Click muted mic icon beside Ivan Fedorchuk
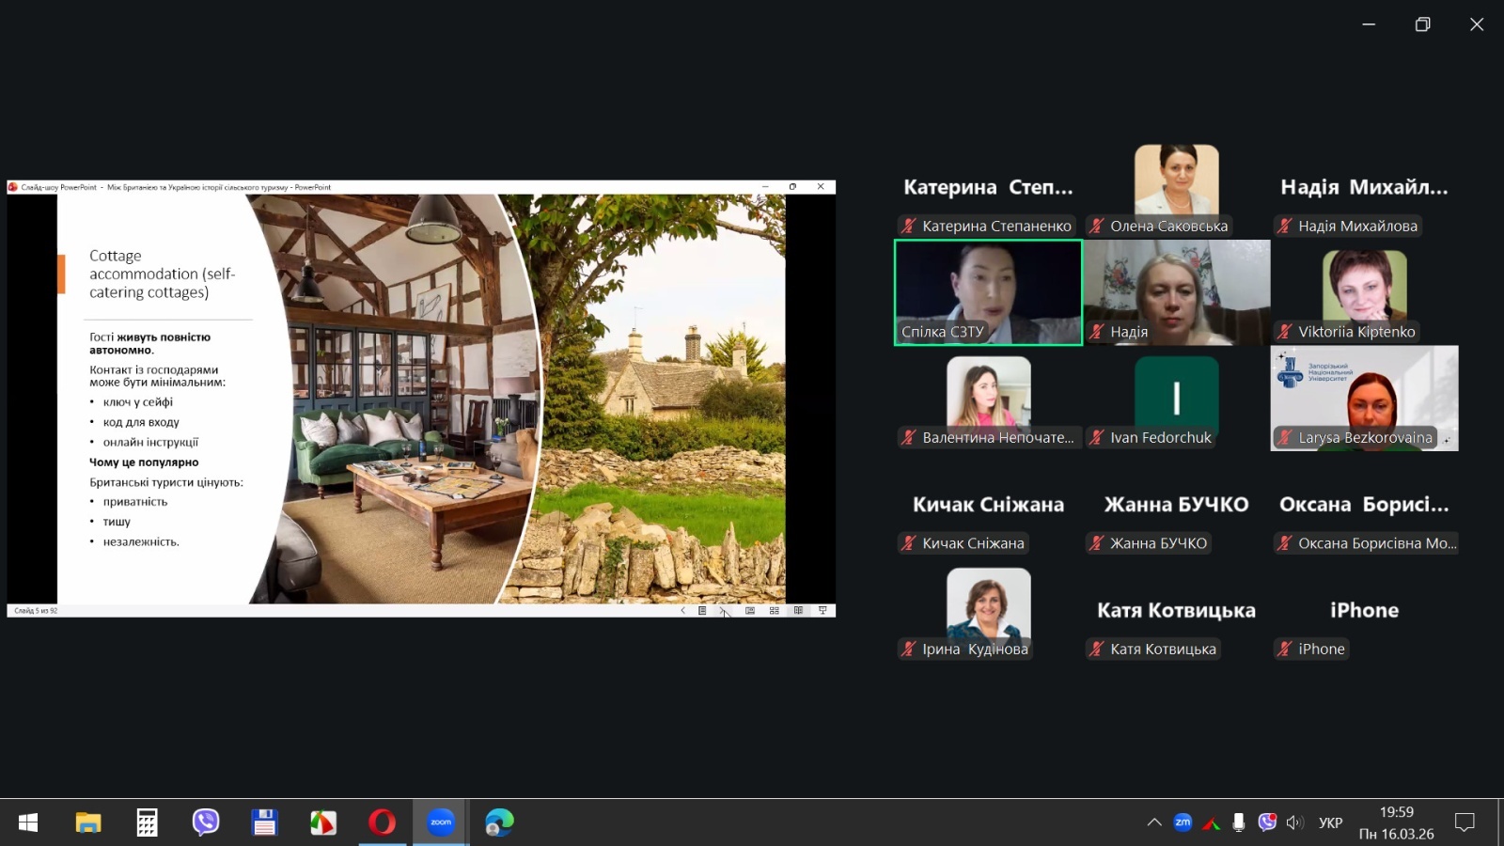This screenshot has width=1504, height=846. tap(1096, 437)
